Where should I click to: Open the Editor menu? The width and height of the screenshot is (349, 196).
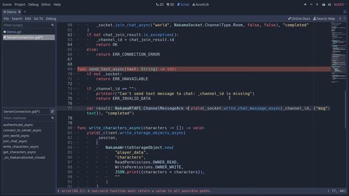point(46,4)
